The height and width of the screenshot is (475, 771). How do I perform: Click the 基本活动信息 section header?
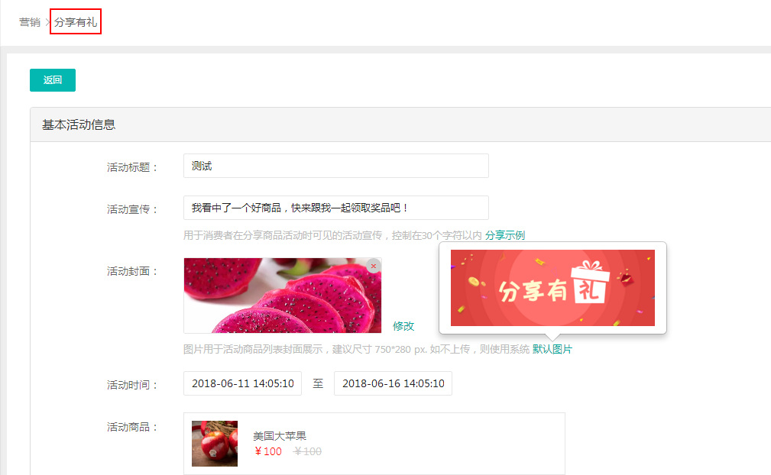coord(79,124)
